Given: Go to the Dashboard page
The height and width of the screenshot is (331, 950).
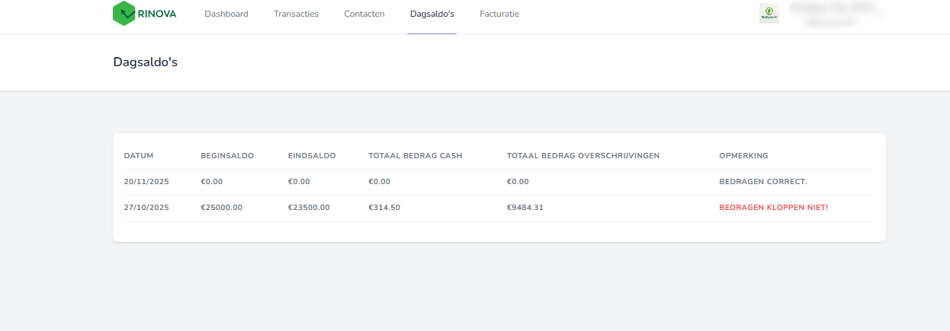Looking at the screenshot, I should (x=226, y=14).
